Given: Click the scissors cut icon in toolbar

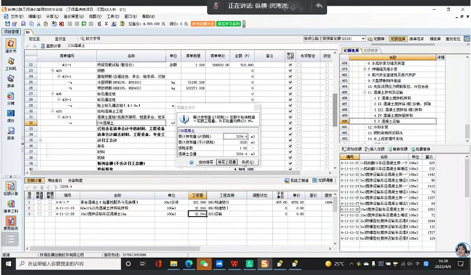Looking at the screenshot, I should [39, 24].
